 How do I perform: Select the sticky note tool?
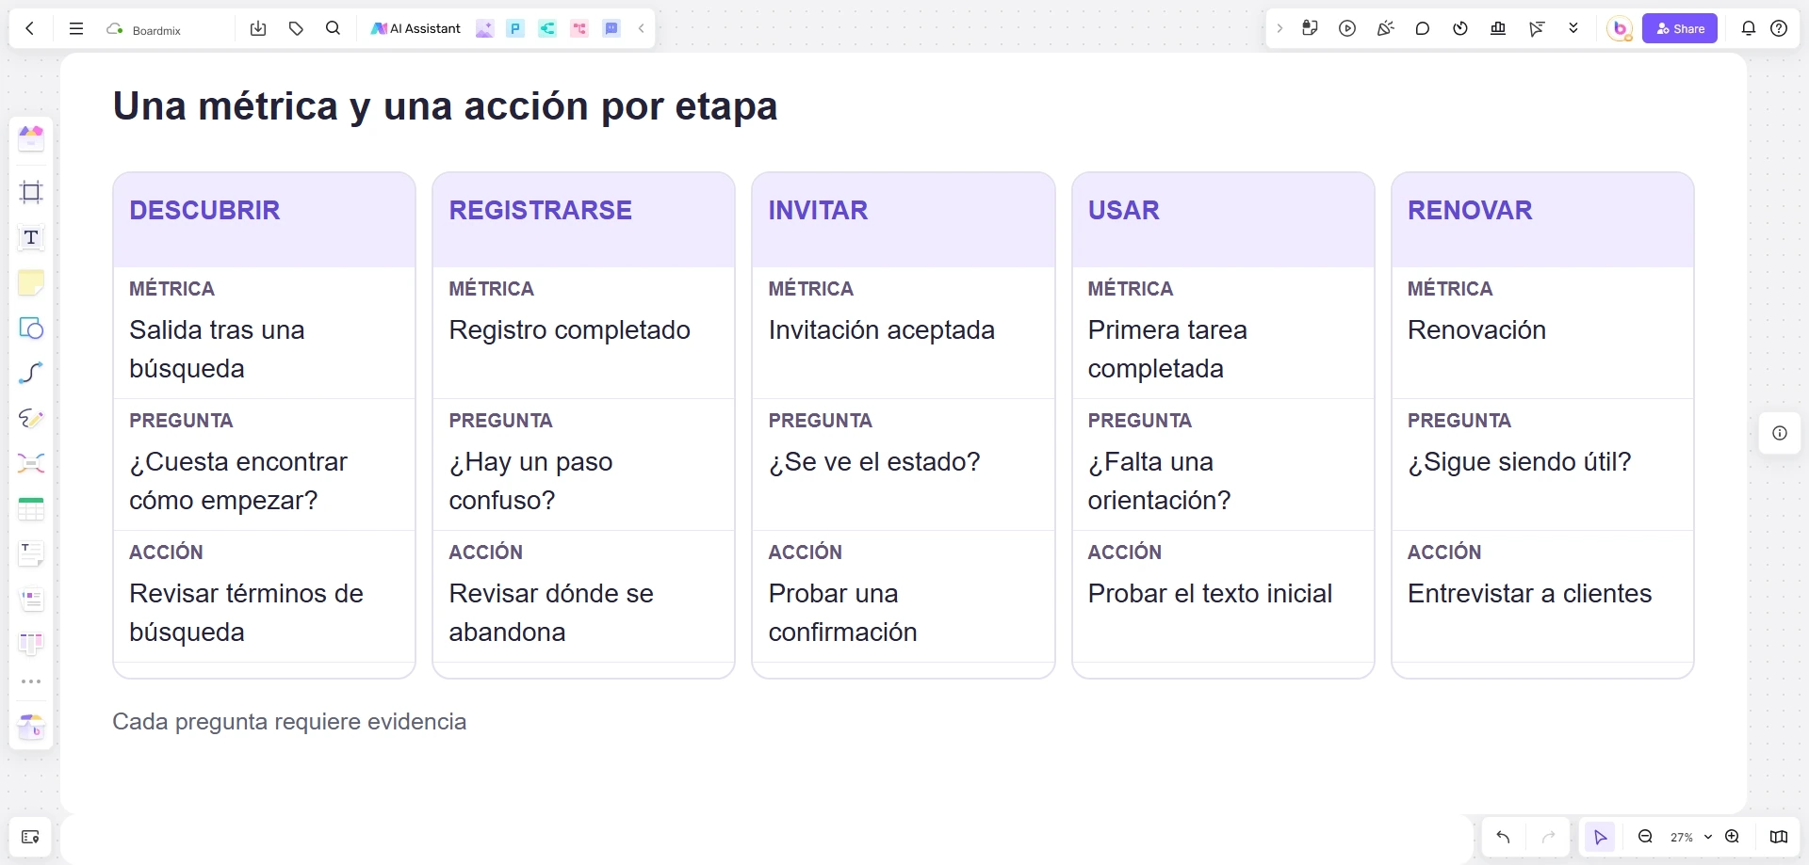[x=31, y=282]
